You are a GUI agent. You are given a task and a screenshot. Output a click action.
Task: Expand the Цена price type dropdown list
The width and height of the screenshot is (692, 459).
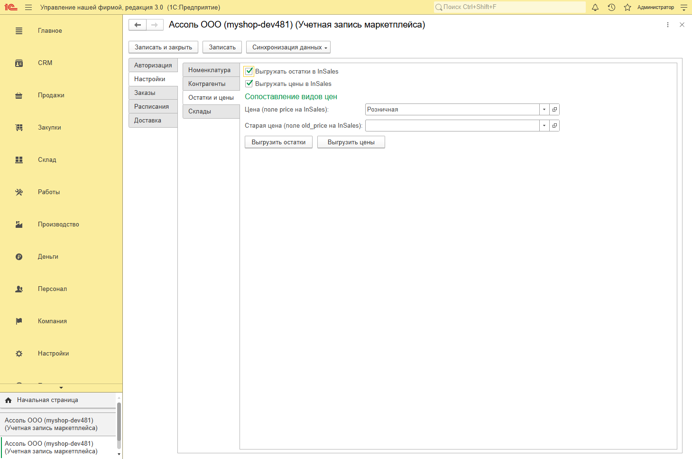pyautogui.click(x=544, y=110)
